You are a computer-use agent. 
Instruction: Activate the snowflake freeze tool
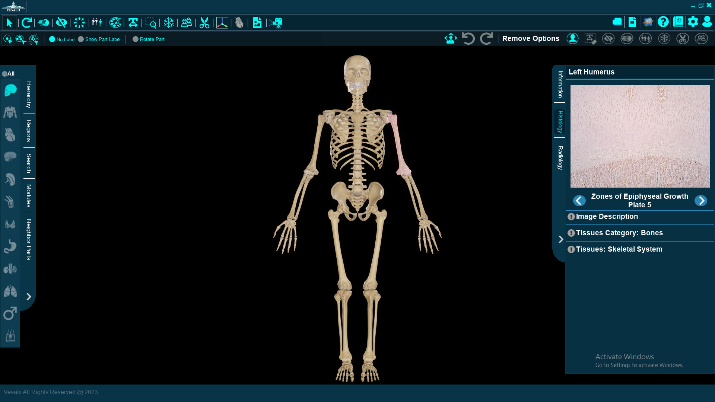(169, 23)
